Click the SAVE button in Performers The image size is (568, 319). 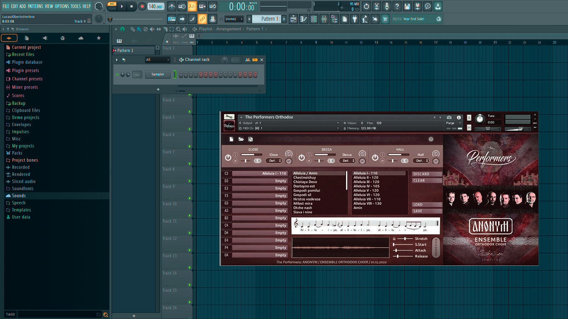point(427,211)
